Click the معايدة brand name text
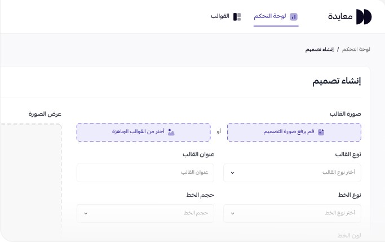Screen dimensions: 385x242 click(x=340, y=17)
